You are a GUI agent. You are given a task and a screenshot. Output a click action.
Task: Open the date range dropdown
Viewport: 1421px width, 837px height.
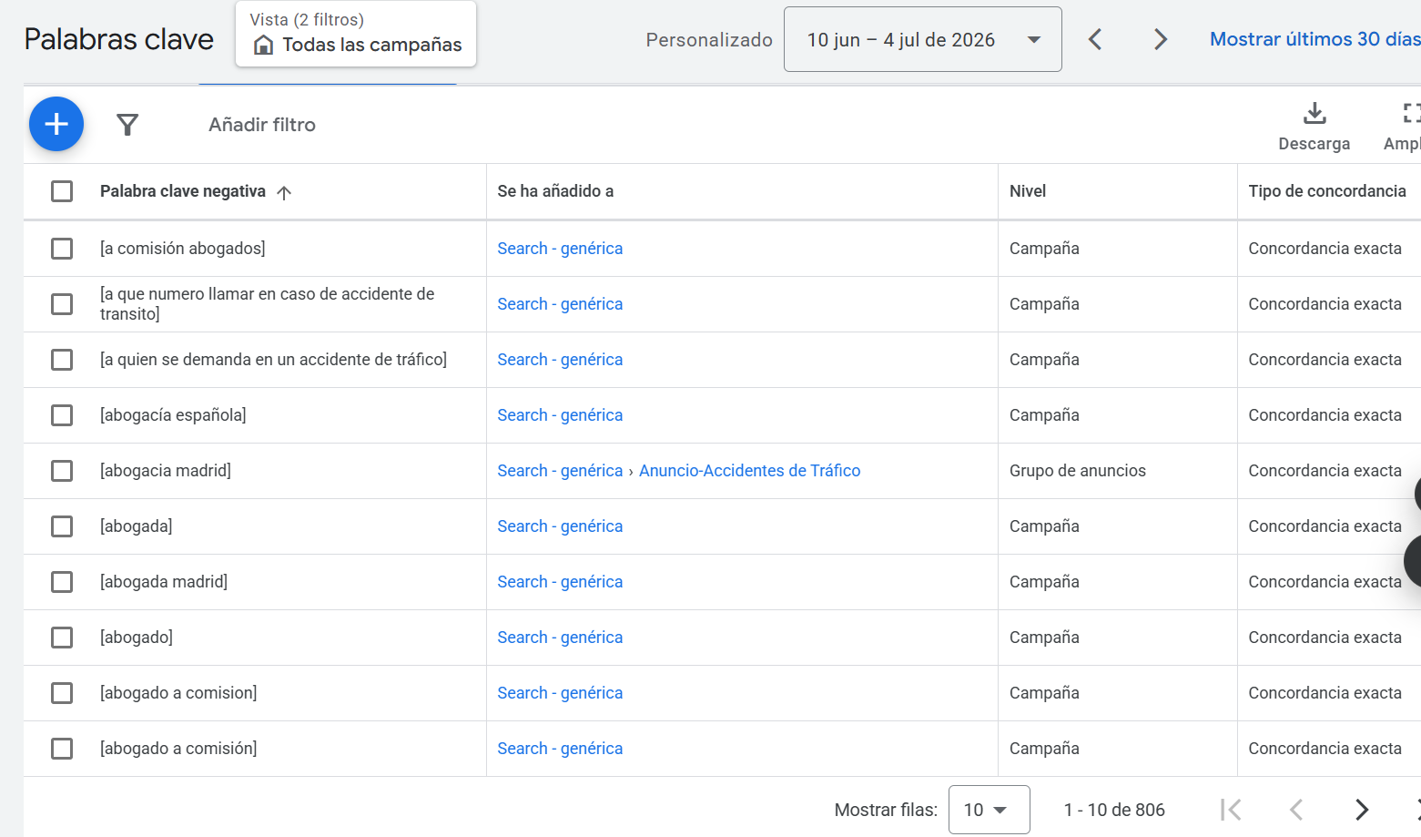(922, 39)
